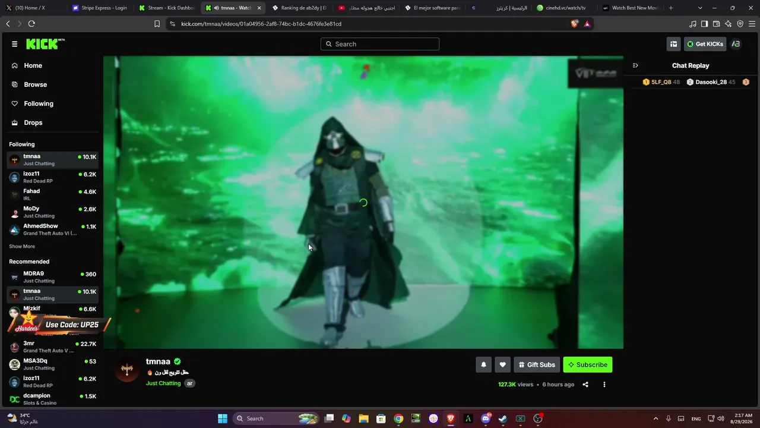Close the tmnaa Kick tab
Viewport: 760px width, 428px height.
point(259,8)
